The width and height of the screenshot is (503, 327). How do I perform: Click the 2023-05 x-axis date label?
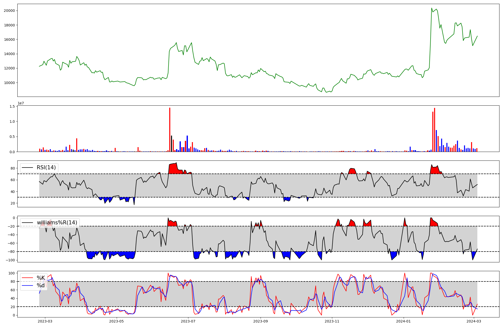117,321
